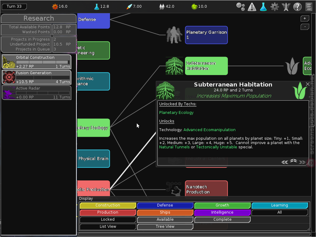Toggle the Ships category filter
This screenshot has width=316, height=237.
pyautogui.click(x=165, y=213)
